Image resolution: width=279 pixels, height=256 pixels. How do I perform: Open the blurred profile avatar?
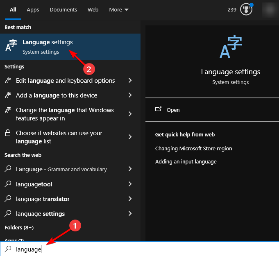pos(270,9)
